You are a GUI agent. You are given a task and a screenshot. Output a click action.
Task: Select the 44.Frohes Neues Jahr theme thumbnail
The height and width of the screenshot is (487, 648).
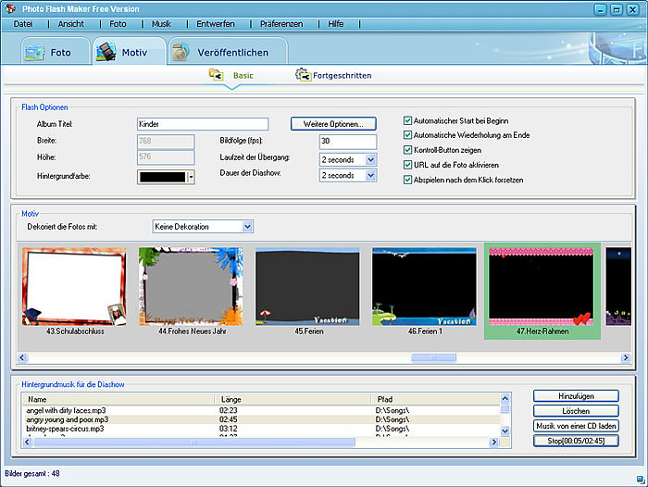191,286
